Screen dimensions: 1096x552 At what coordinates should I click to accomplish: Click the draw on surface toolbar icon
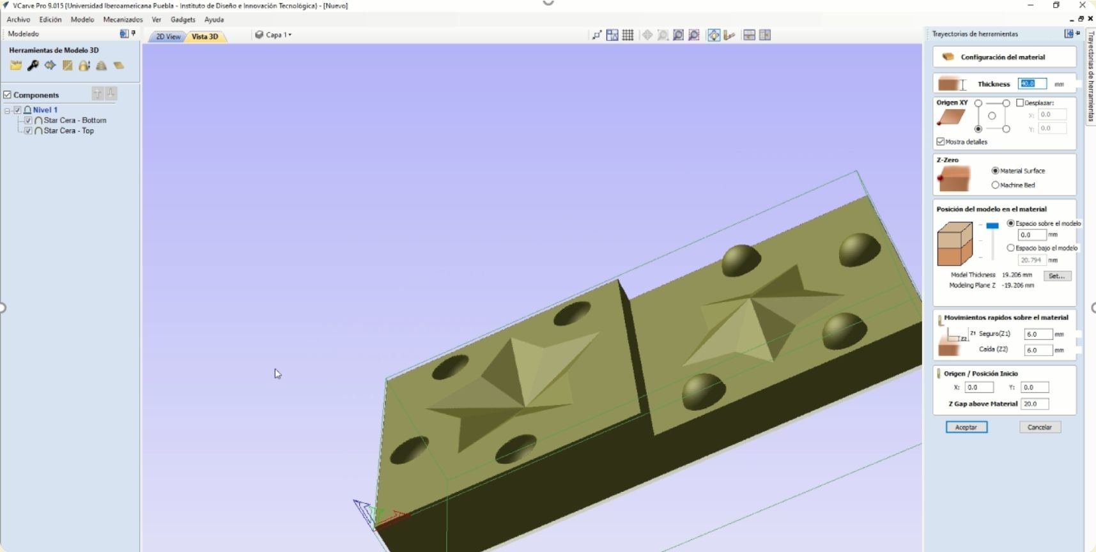tap(729, 35)
